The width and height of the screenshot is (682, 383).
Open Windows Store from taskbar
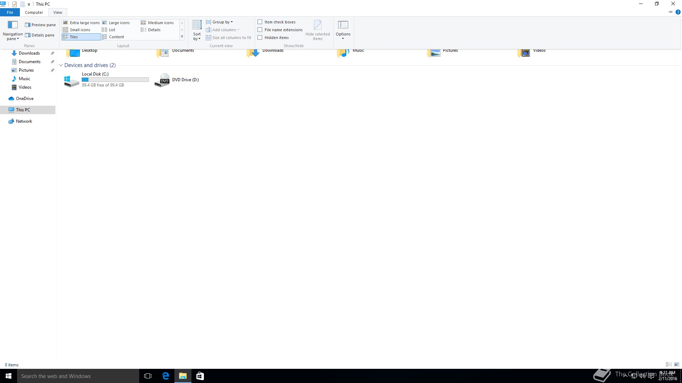tap(200, 376)
